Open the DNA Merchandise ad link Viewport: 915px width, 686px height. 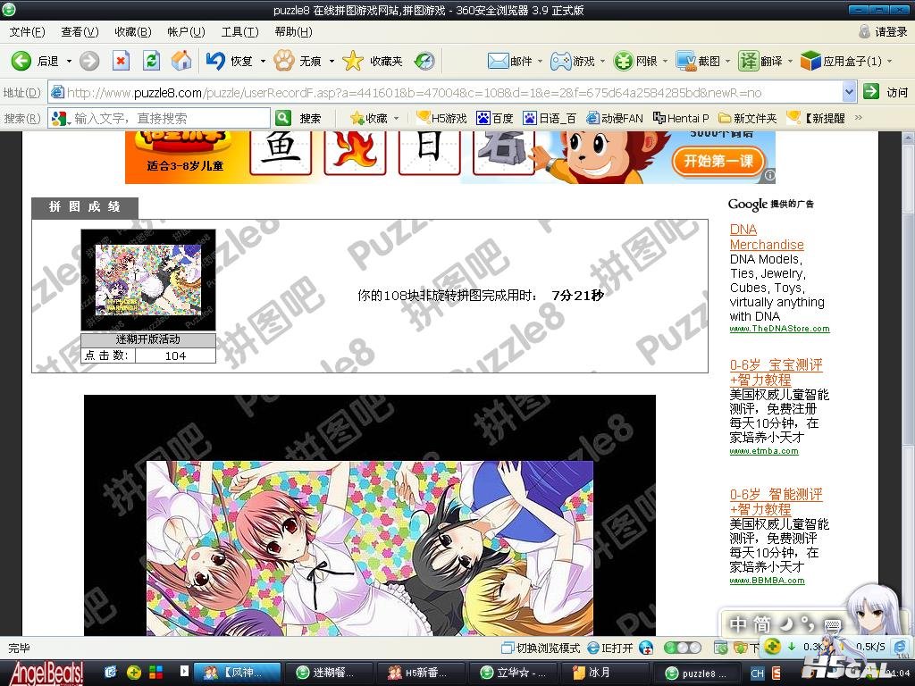tap(767, 237)
